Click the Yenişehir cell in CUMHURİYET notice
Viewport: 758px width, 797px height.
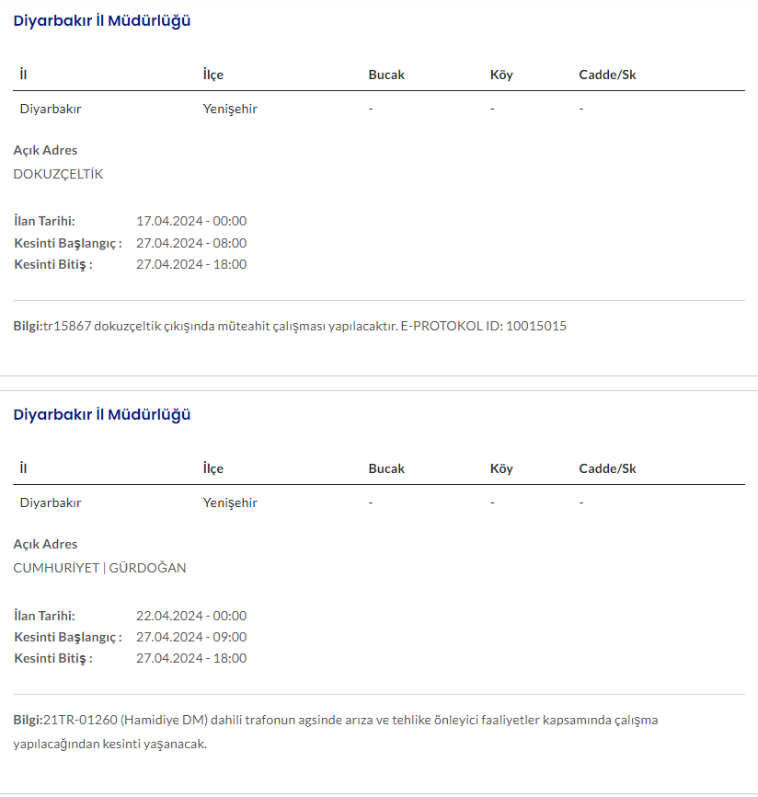click(x=230, y=502)
